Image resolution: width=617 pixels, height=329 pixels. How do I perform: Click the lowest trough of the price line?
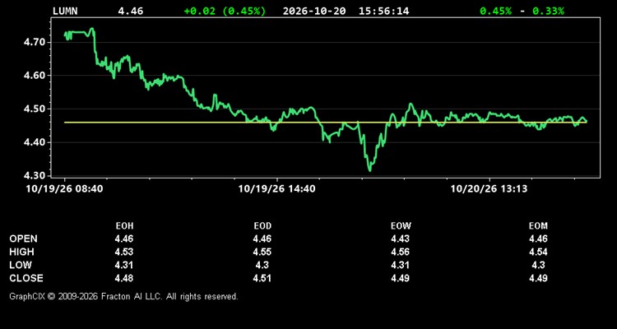(369, 170)
